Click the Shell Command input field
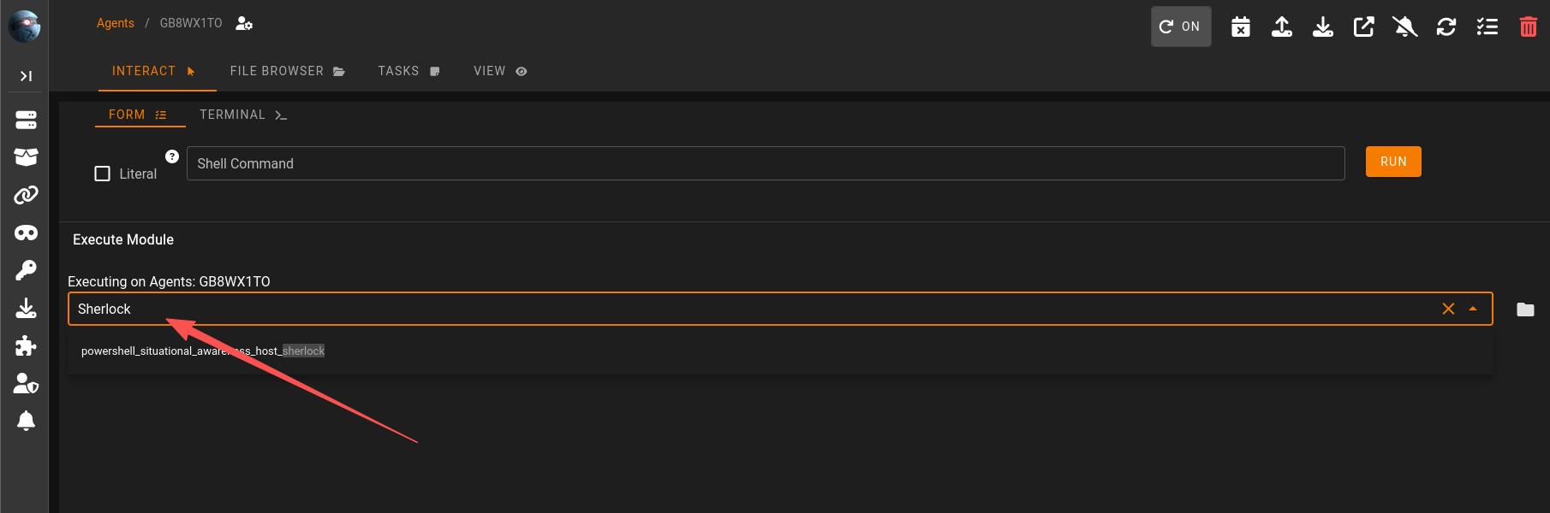Image resolution: width=1550 pixels, height=513 pixels. click(765, 163)
